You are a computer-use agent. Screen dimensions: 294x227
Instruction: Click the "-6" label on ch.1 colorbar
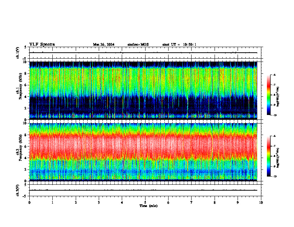pyautogui.click(x=274, y=75)
